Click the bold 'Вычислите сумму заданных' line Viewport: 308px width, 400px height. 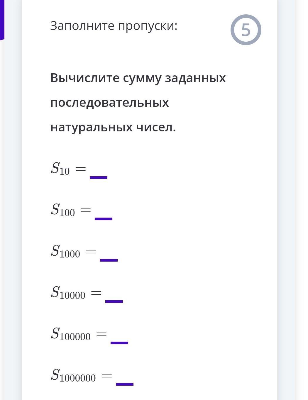tap(138, 78)
